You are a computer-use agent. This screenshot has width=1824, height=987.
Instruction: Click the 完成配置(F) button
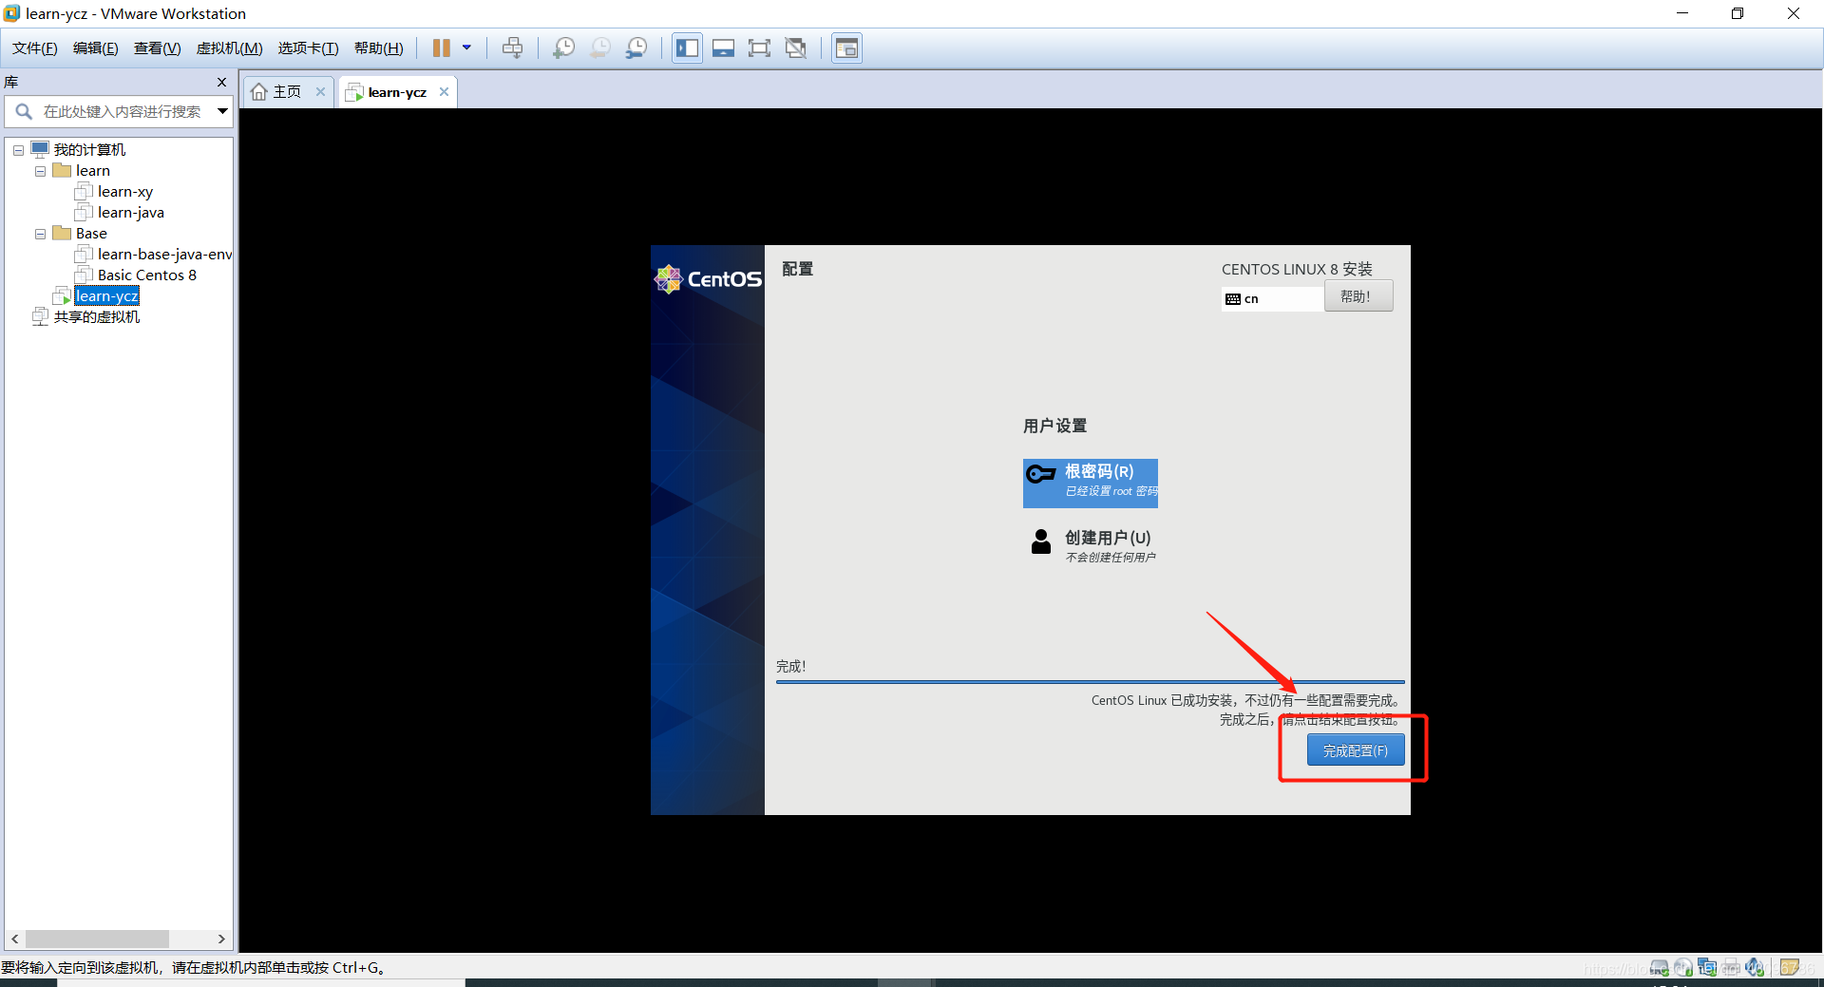(1356, 750)
